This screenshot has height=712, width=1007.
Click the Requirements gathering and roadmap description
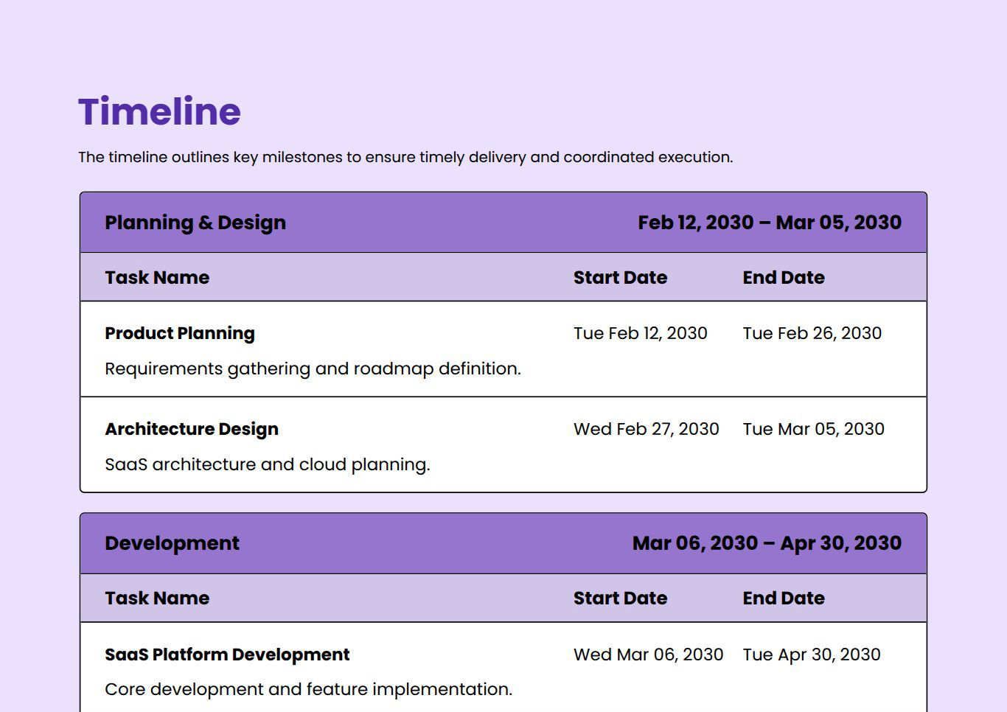click(x=313, y=369)
